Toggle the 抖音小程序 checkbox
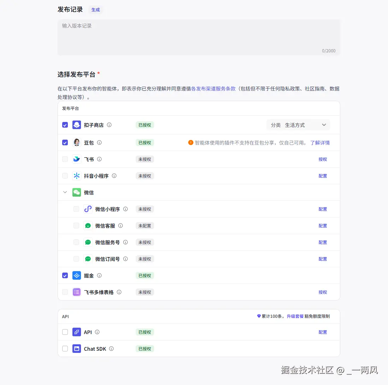This screenshot has height=385, width=388. (65, 176)
